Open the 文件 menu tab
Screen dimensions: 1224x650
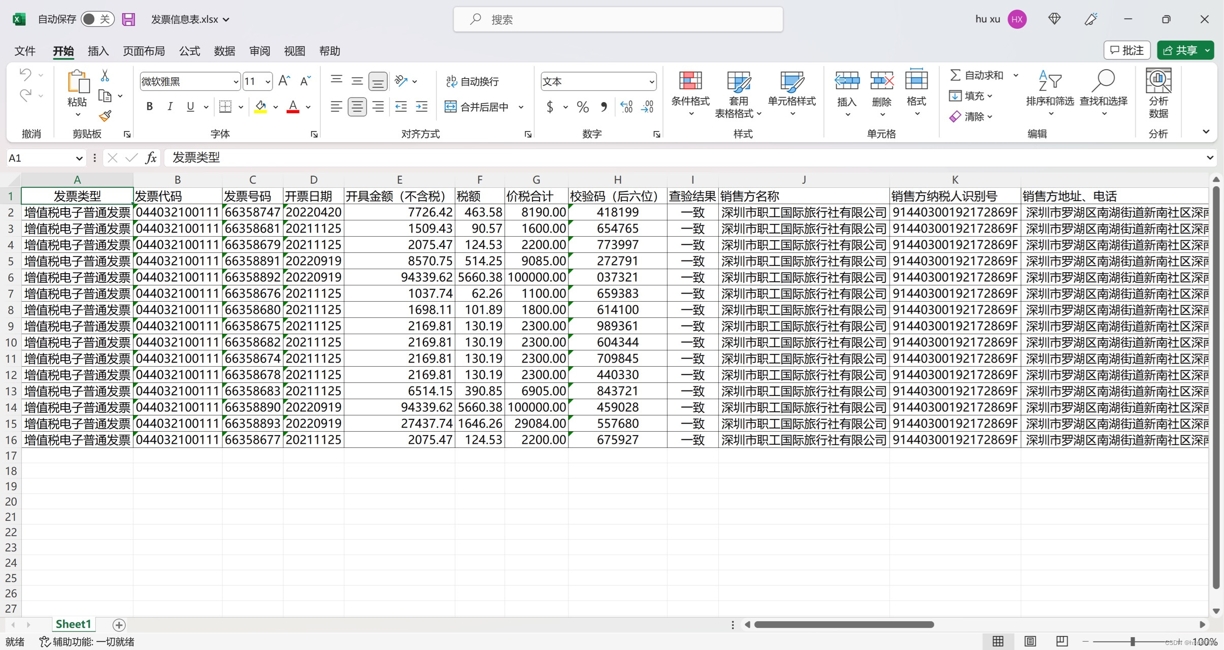coord(25,51)
